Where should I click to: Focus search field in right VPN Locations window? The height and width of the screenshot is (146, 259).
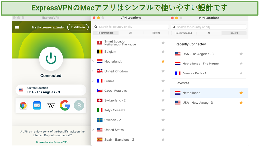pyautogui.click(x=209, y=27)
